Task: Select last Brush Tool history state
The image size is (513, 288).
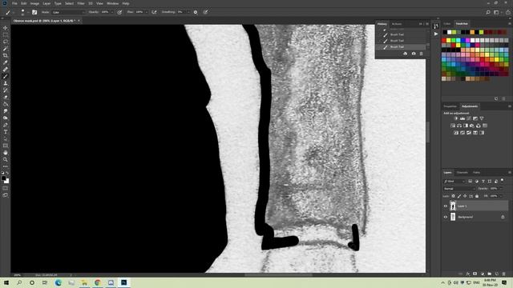Action: 402,47
